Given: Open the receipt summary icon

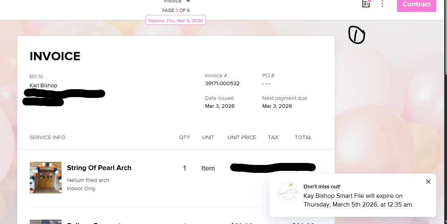Looking at the screenshot, I should click(x=366, y=4).
